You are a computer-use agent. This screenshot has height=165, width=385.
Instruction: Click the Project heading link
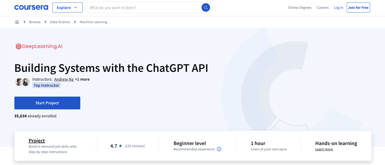37,141
